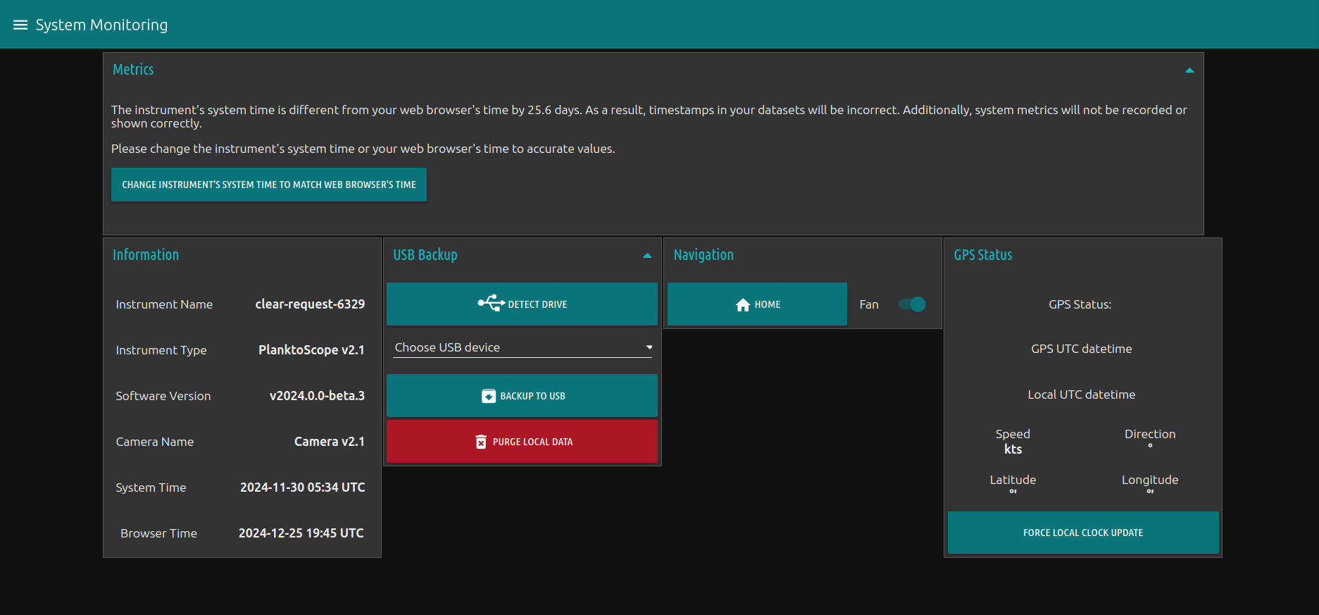Open the hamburger navigation menu
This screenshot has height=615, width=1319.
[20, 25]
